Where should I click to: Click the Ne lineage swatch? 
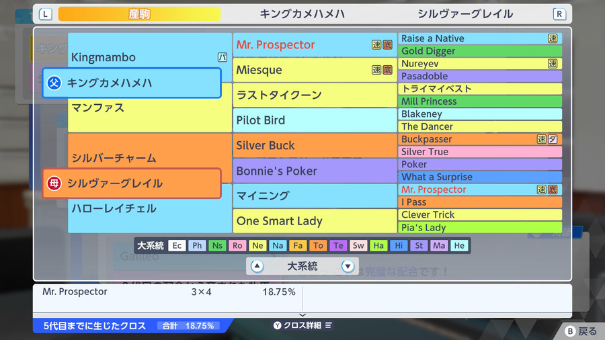[257, 245]
